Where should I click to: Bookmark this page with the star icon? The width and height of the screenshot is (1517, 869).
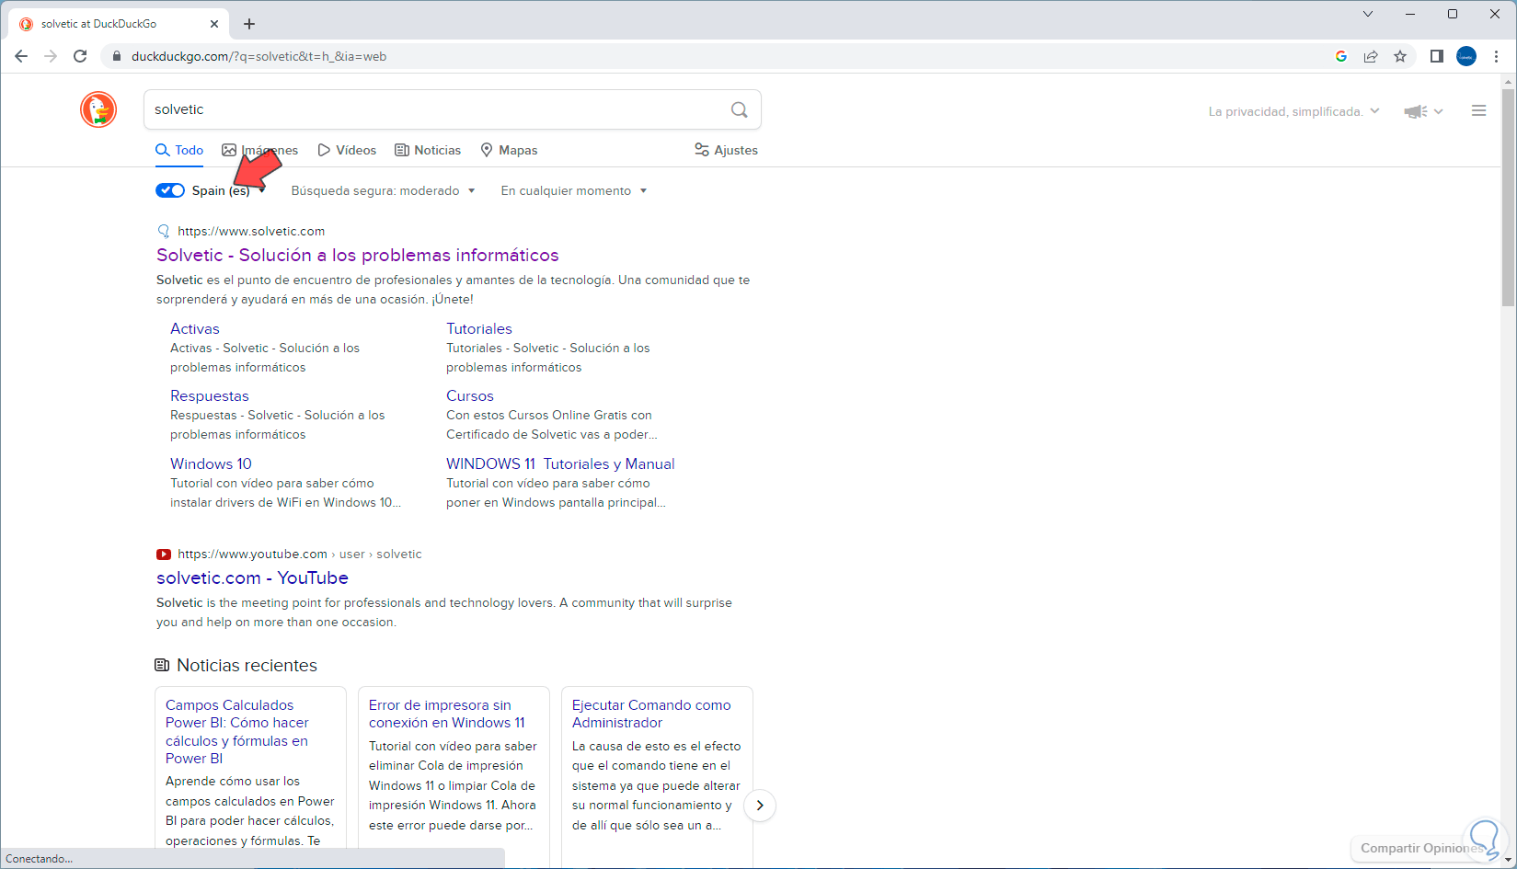pyautogui.click(x=1400, y=56)
